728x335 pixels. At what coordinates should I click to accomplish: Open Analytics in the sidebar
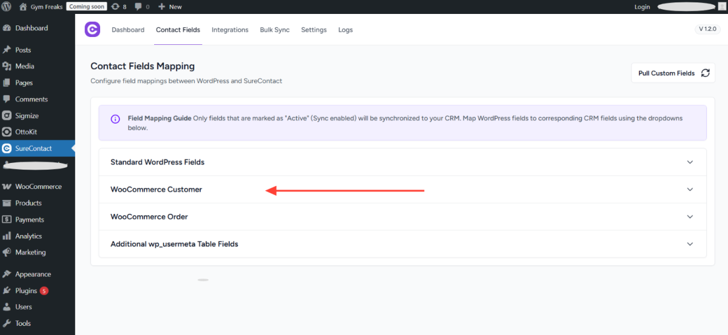(29, 236)
